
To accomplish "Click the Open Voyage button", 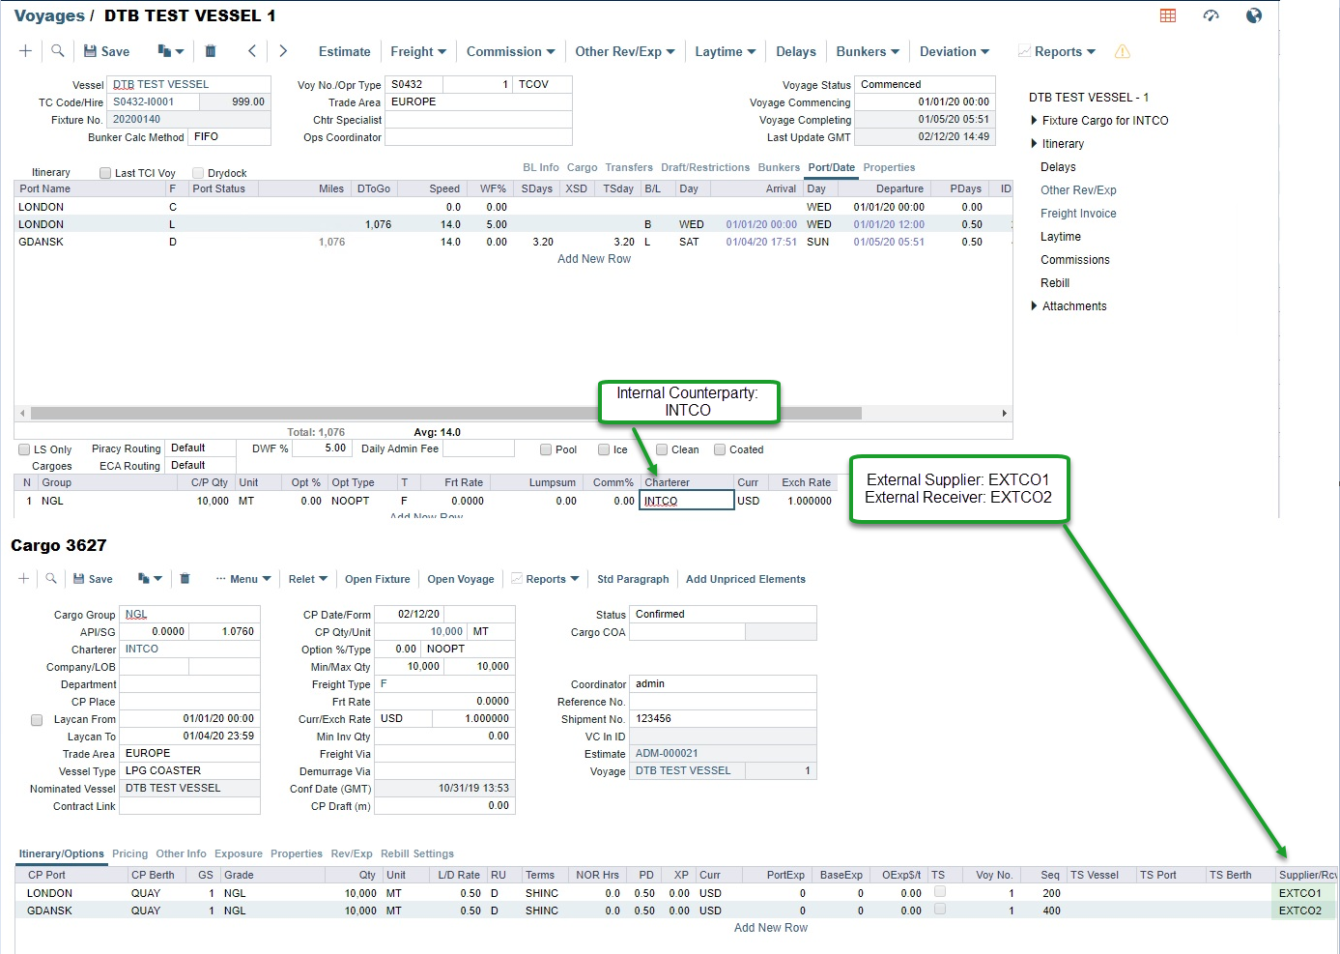I will 460,579.
